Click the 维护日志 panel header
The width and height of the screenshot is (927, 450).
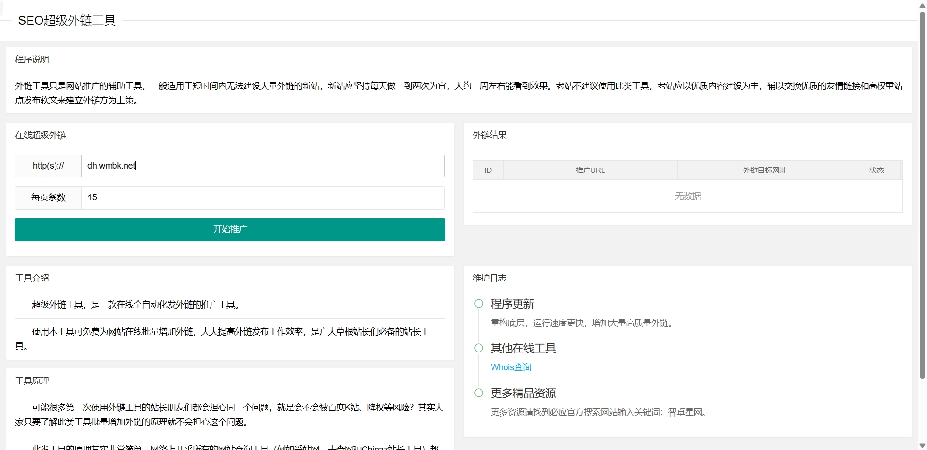pyautogui.click(x=490, y=278)
